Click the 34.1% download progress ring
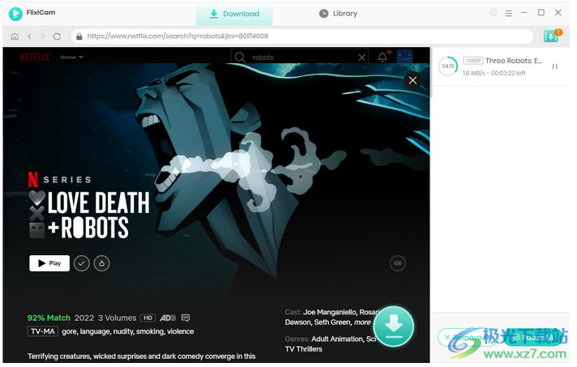 tap(447, 66)
